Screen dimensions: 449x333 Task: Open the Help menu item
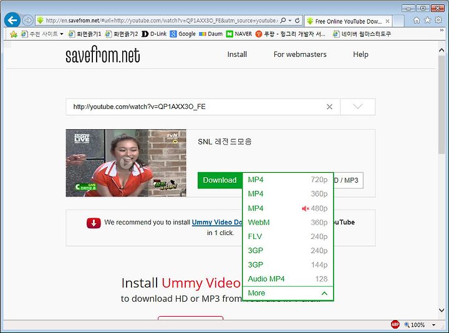[x=360, y=54]
